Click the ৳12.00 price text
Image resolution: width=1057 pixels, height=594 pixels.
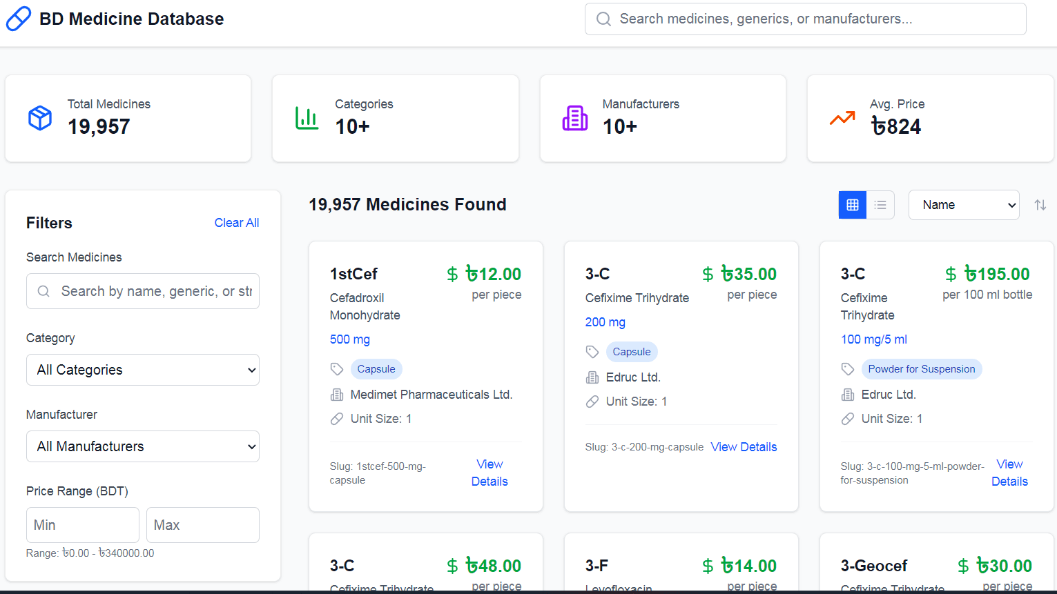(x=494, y=274)
